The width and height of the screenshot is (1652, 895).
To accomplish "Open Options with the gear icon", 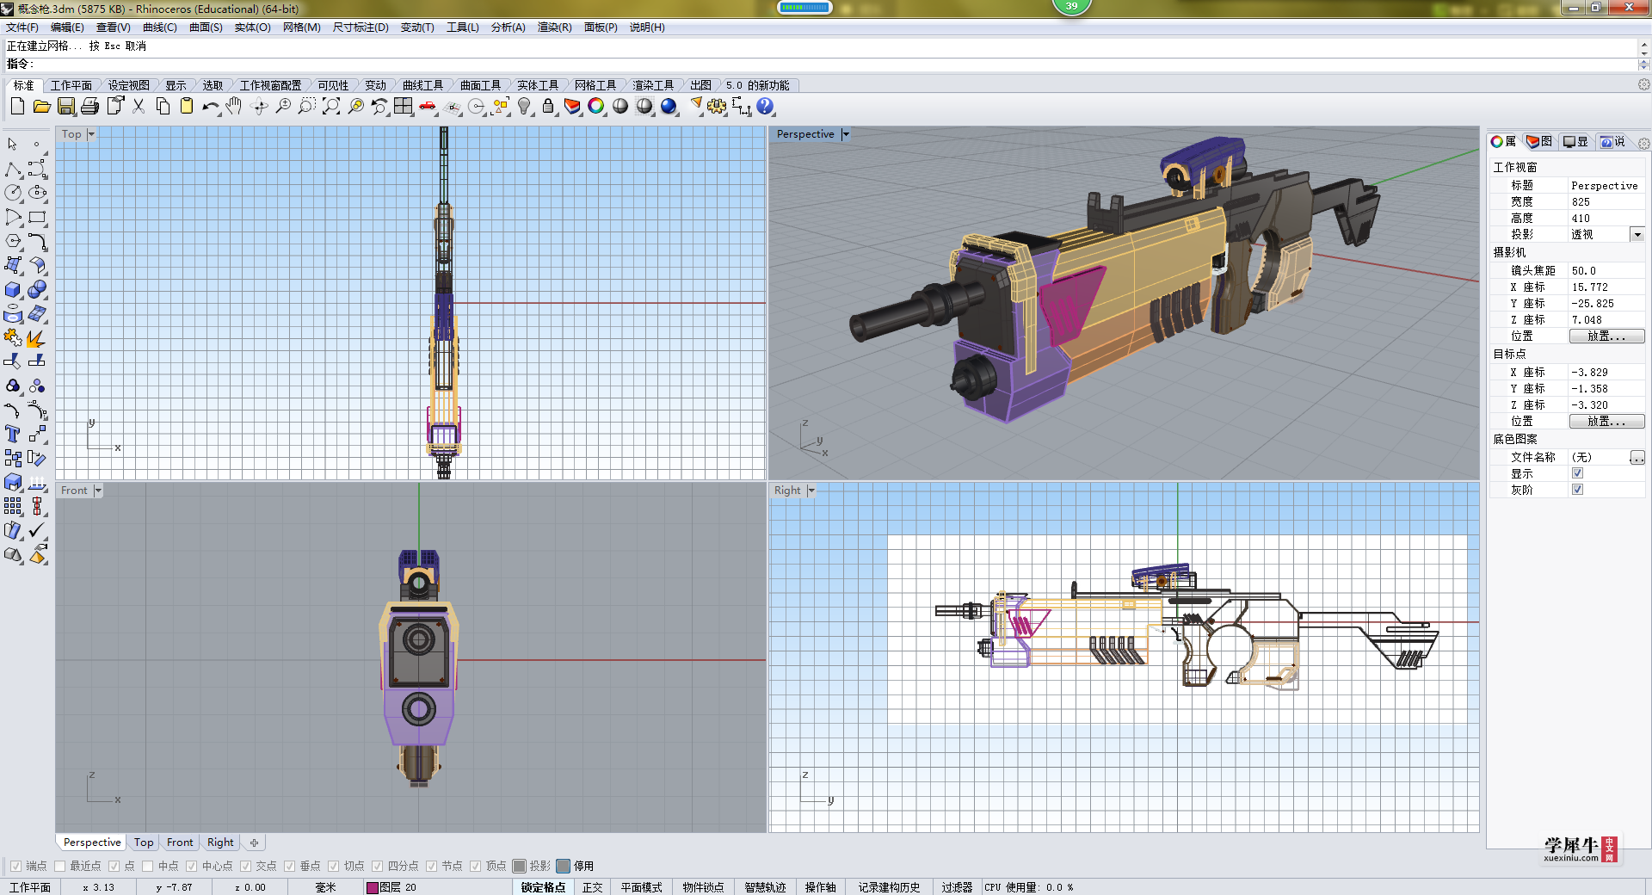I will tap(717, 106).
